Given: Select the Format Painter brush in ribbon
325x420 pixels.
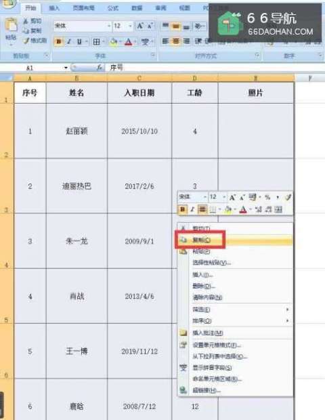Looking at the screenshot, I should 26,41.
